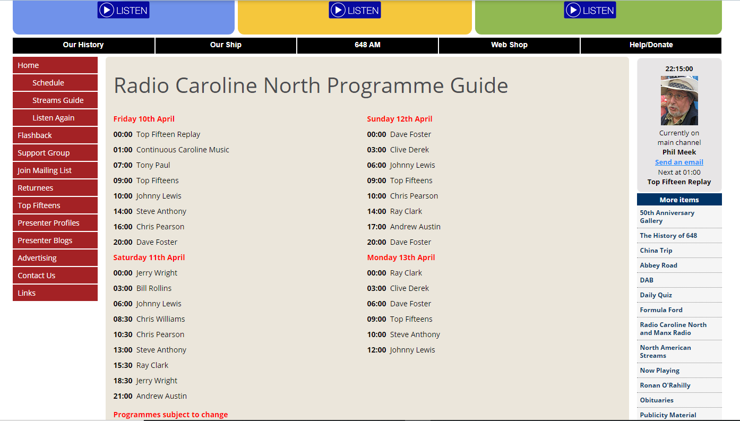Open Listen Again in the sidebar

tap(55, 118)
